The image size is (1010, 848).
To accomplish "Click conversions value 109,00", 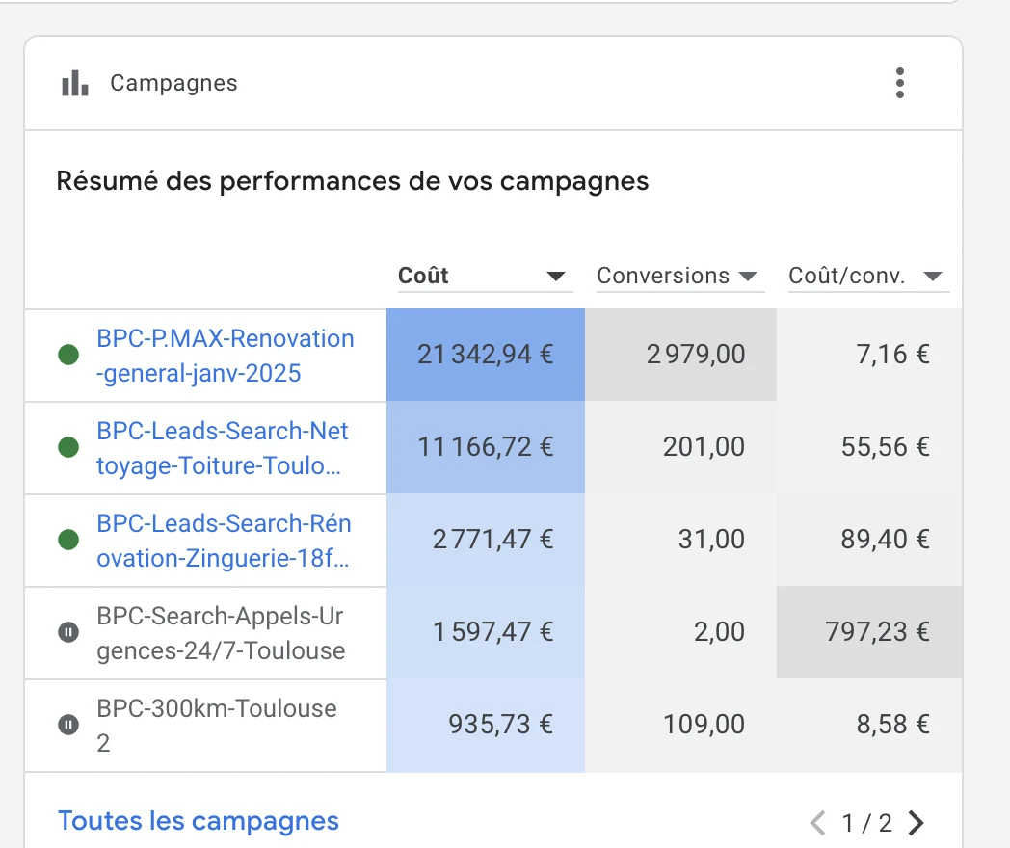I will 704,725.
